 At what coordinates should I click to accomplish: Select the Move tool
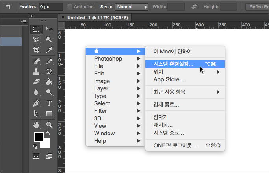point(49,29)
